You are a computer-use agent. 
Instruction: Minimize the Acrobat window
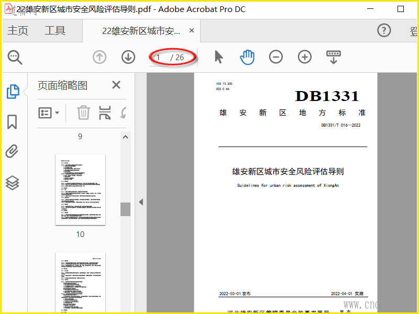pos(370,9)
